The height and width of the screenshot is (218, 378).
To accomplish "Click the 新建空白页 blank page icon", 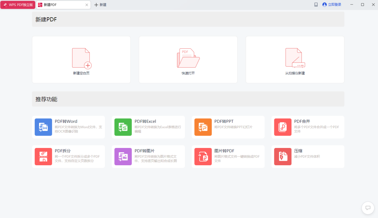I will pos(81,58).
